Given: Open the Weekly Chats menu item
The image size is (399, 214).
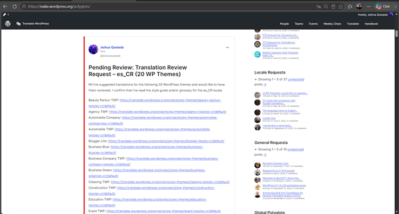Looking at the screenshot, I should 332,24.
